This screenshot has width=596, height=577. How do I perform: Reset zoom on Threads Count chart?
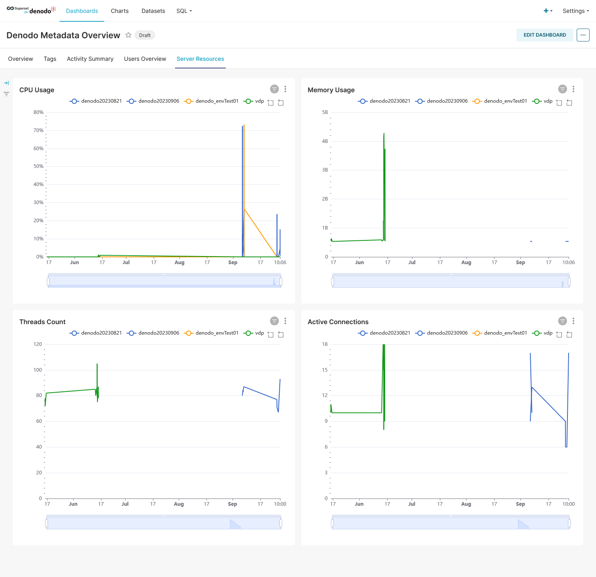click(x=281, y=334)
